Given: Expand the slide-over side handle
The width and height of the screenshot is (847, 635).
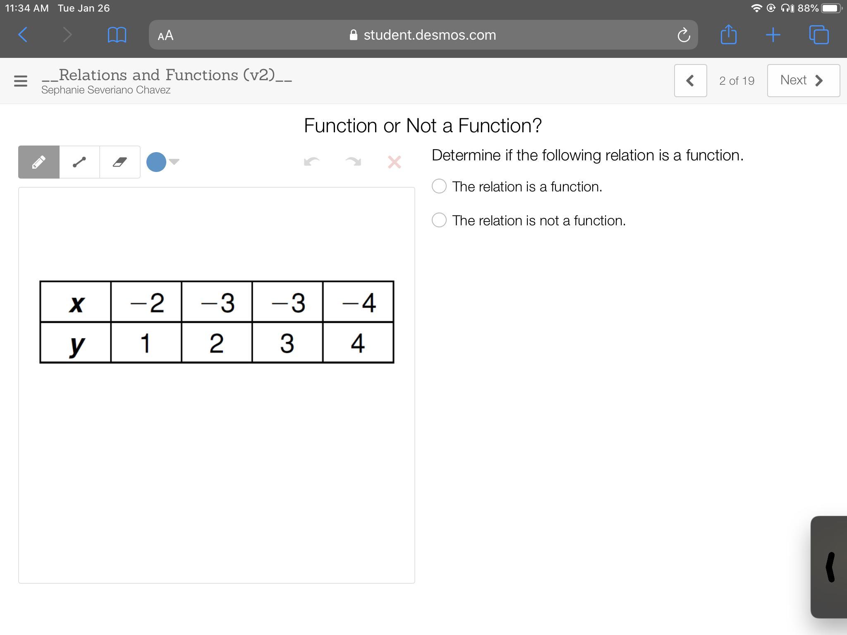Looking at the screenshot, I should pyautogui.click(x=830, y=567).
